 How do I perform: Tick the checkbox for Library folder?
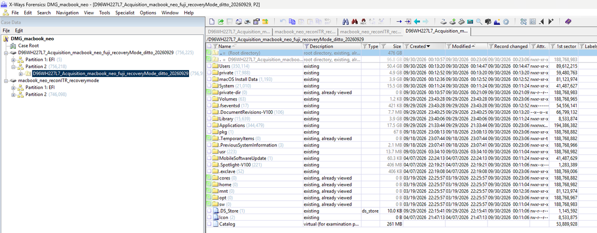(208, 119)
